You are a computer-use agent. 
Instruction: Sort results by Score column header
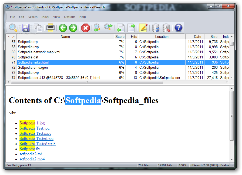[120, 37]
